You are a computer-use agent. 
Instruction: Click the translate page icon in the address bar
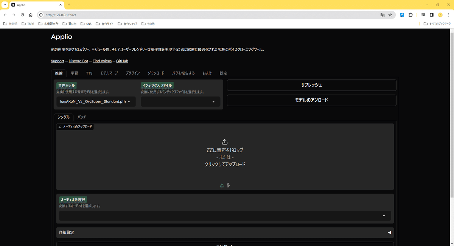(382, 15)
